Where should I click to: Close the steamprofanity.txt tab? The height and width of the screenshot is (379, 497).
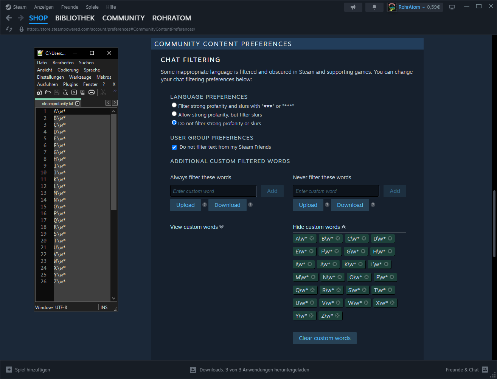(x=77, y=103)
